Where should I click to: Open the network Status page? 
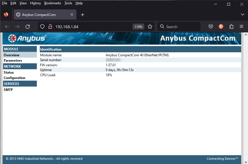click(9, 72)
